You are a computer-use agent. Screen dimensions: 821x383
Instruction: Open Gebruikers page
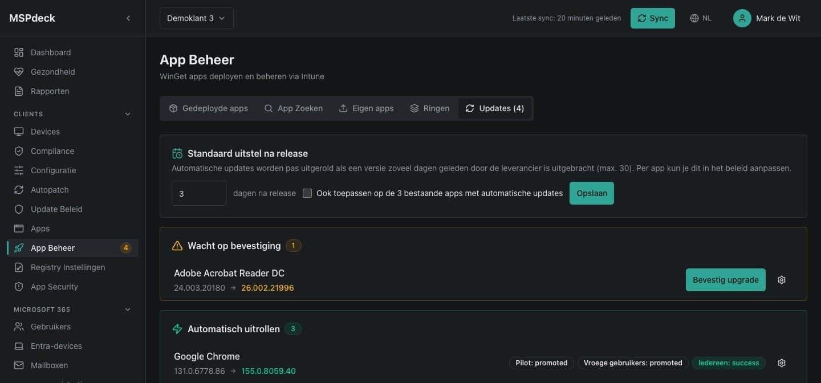pos(72,327)
